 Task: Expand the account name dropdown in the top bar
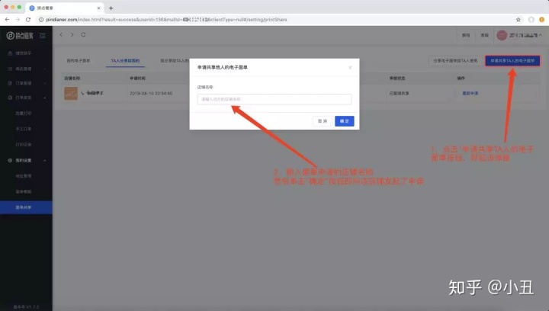point(525,35)
